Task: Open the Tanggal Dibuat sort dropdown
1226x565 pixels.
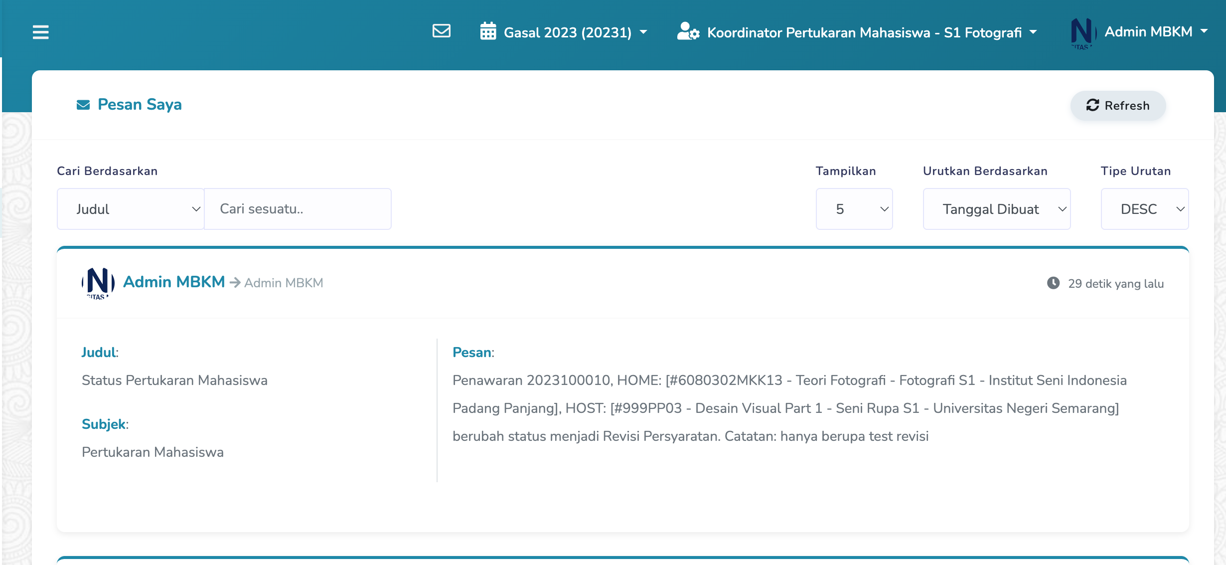Action: coord(996,209)
